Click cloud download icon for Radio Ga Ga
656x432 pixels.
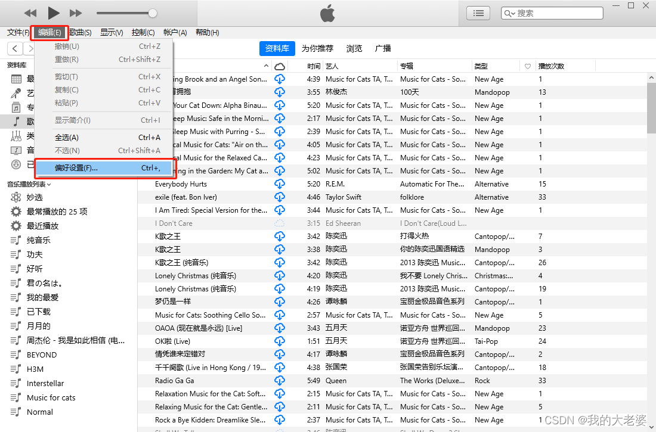(280, 381)
